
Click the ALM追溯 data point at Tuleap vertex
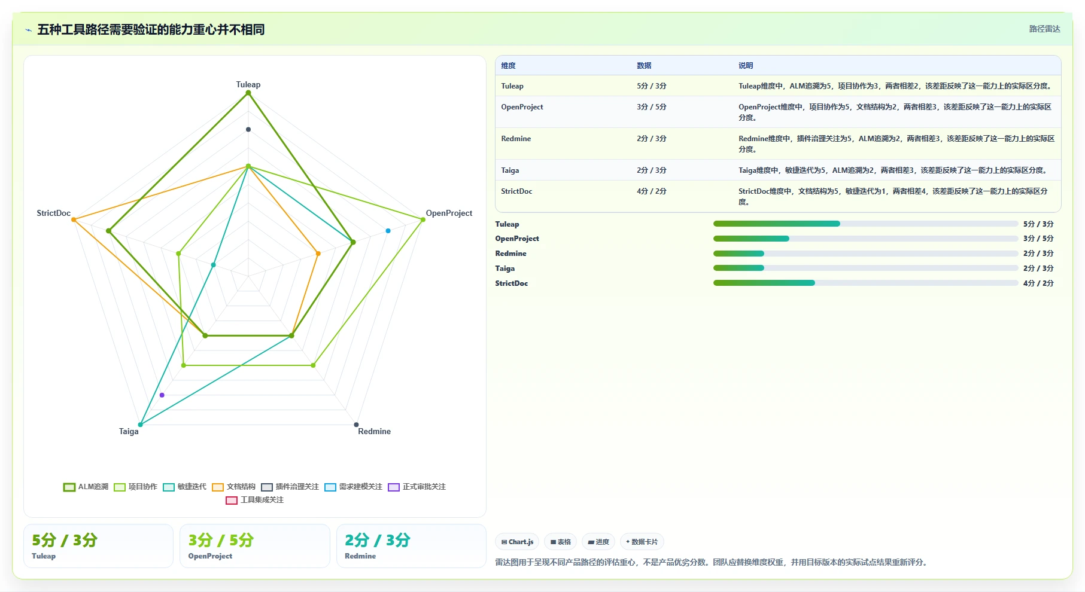248,93
